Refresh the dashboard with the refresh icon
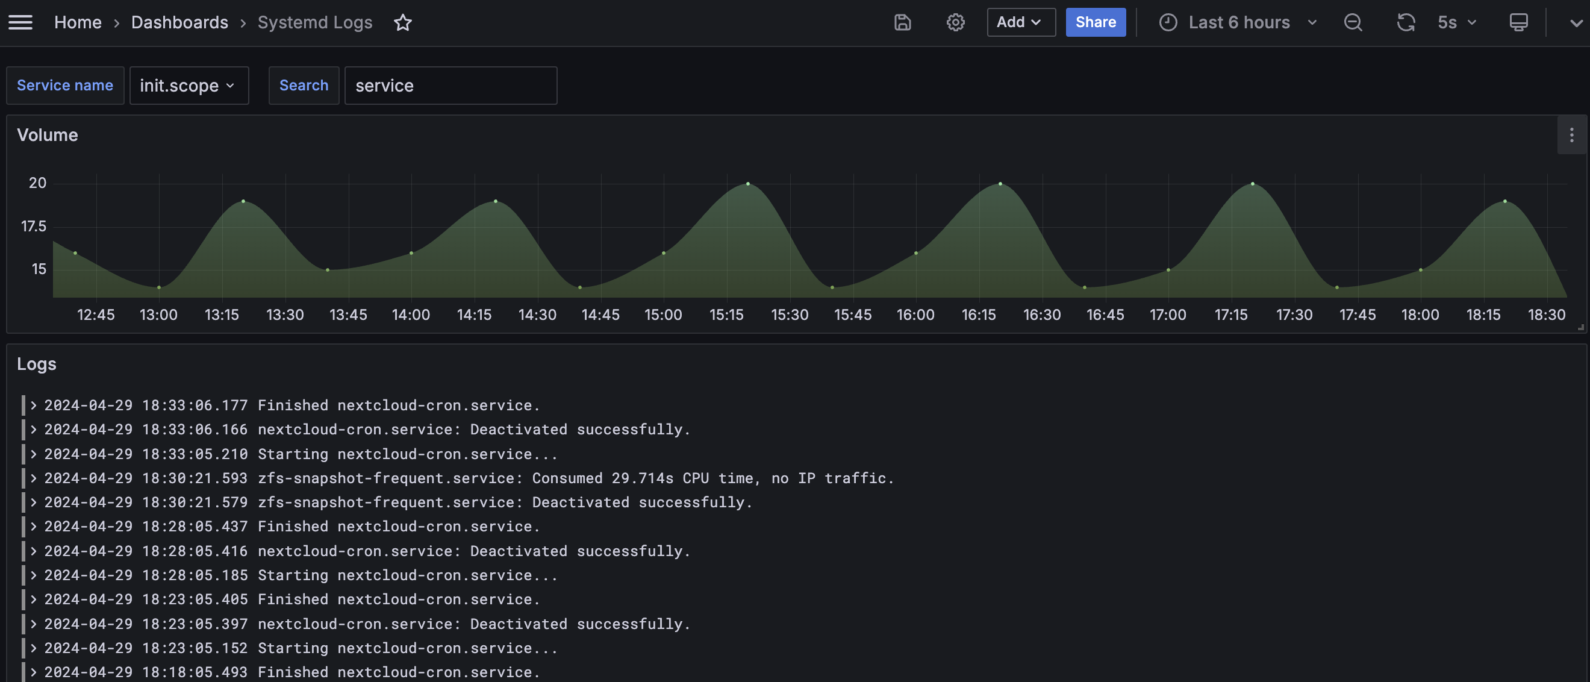 click(x=1406, y=22)
